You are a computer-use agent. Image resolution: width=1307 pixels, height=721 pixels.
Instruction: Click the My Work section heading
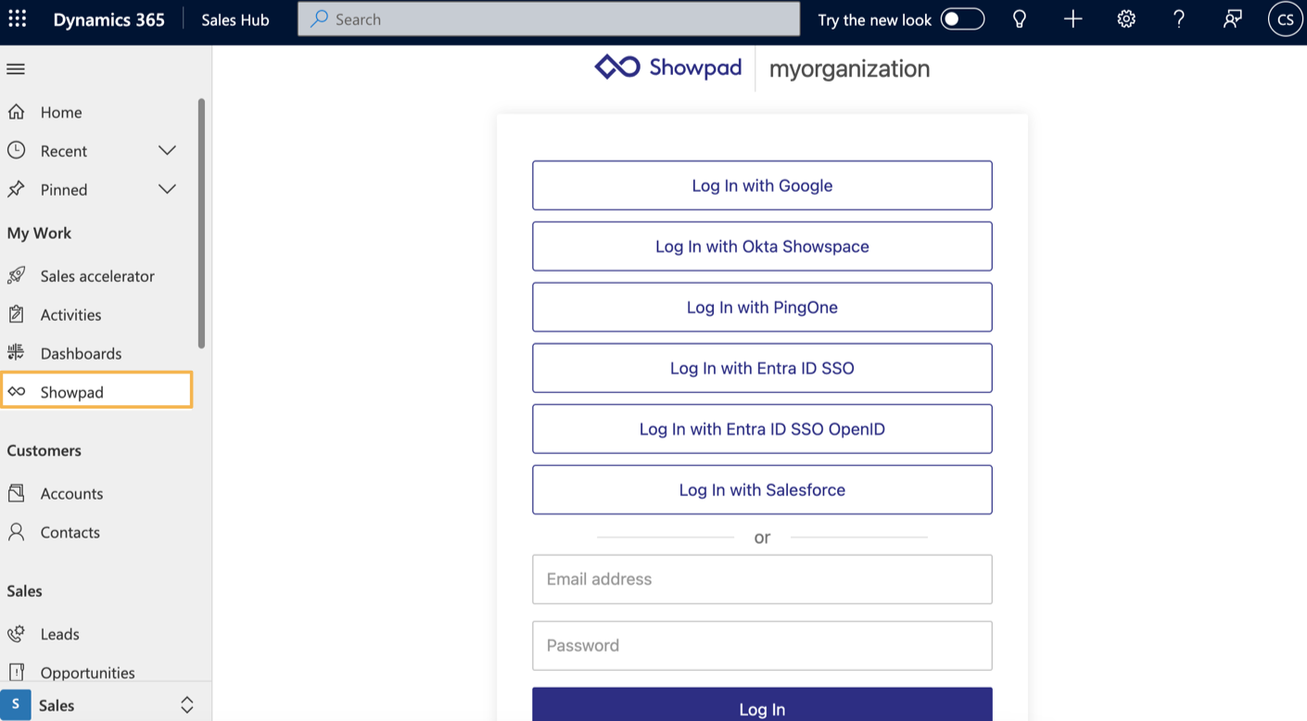coord(39,233)
